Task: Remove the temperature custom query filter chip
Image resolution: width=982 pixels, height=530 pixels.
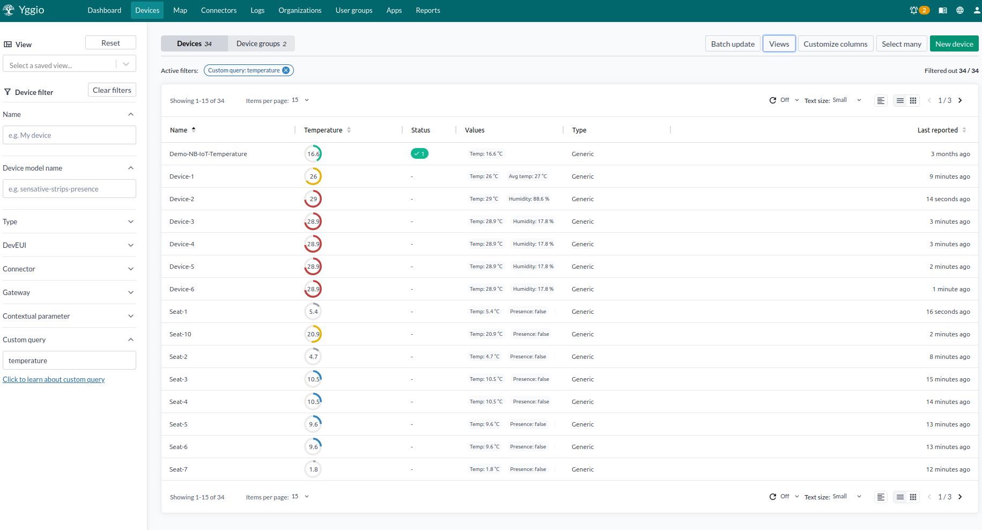Action: (x=286, y=70)
